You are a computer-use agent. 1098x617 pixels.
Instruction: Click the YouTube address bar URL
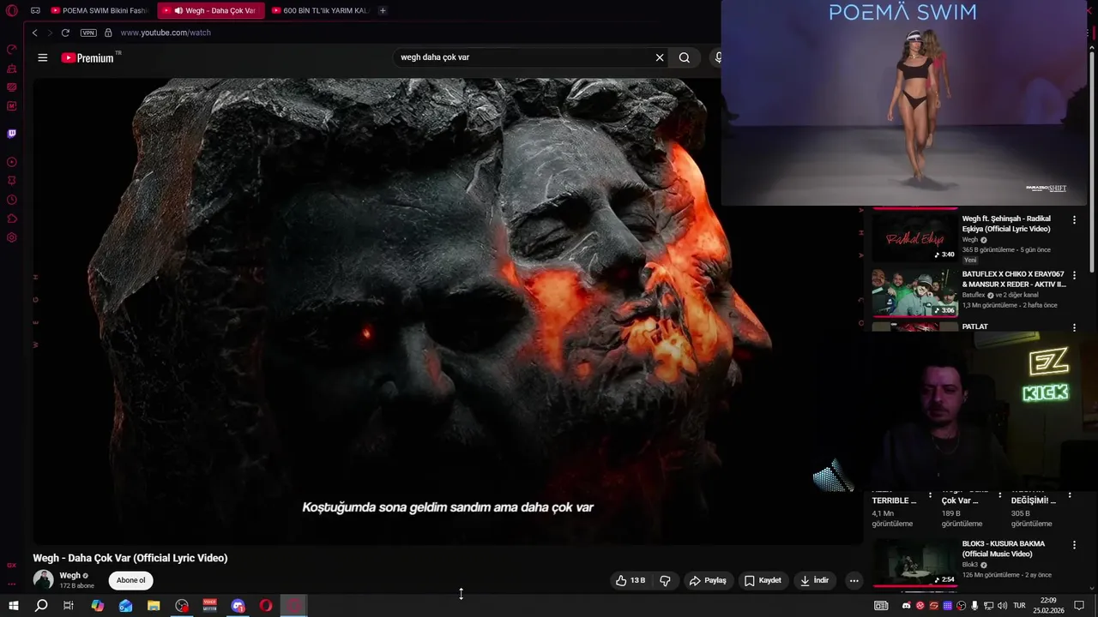(x=166, y=33)
